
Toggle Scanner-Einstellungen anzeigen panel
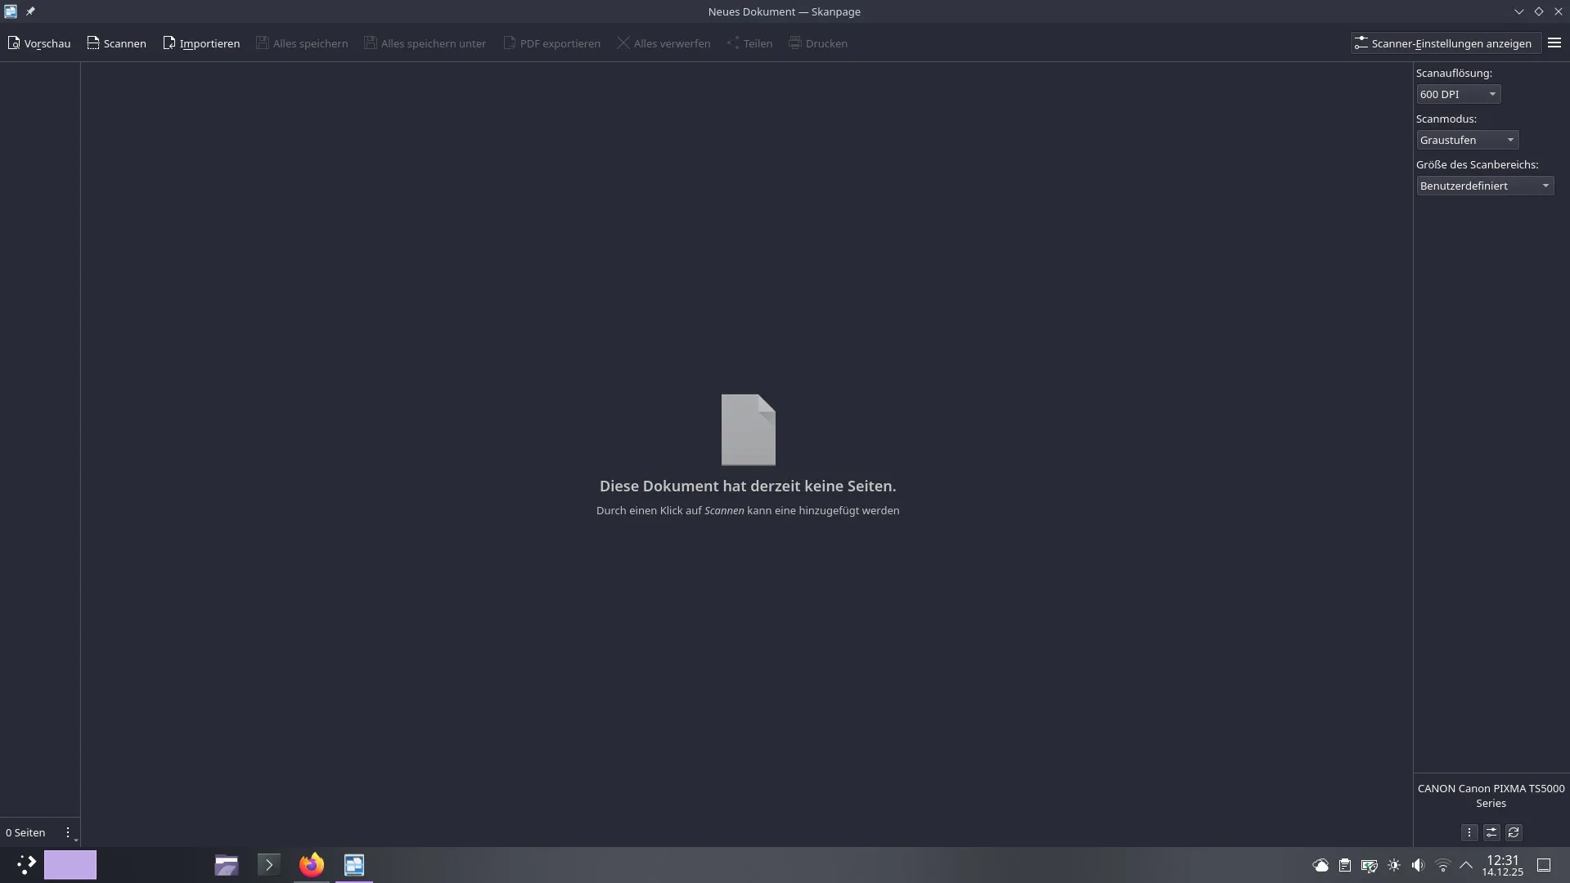[x=1444, y=43]
